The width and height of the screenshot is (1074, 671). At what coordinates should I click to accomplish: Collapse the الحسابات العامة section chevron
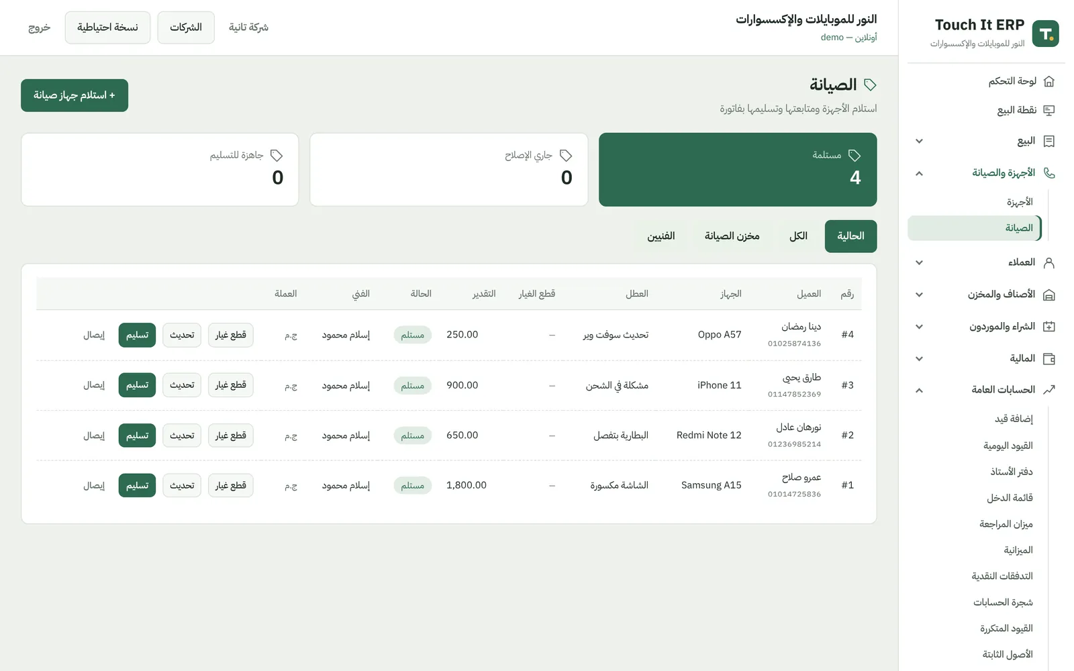pos(920,390)
